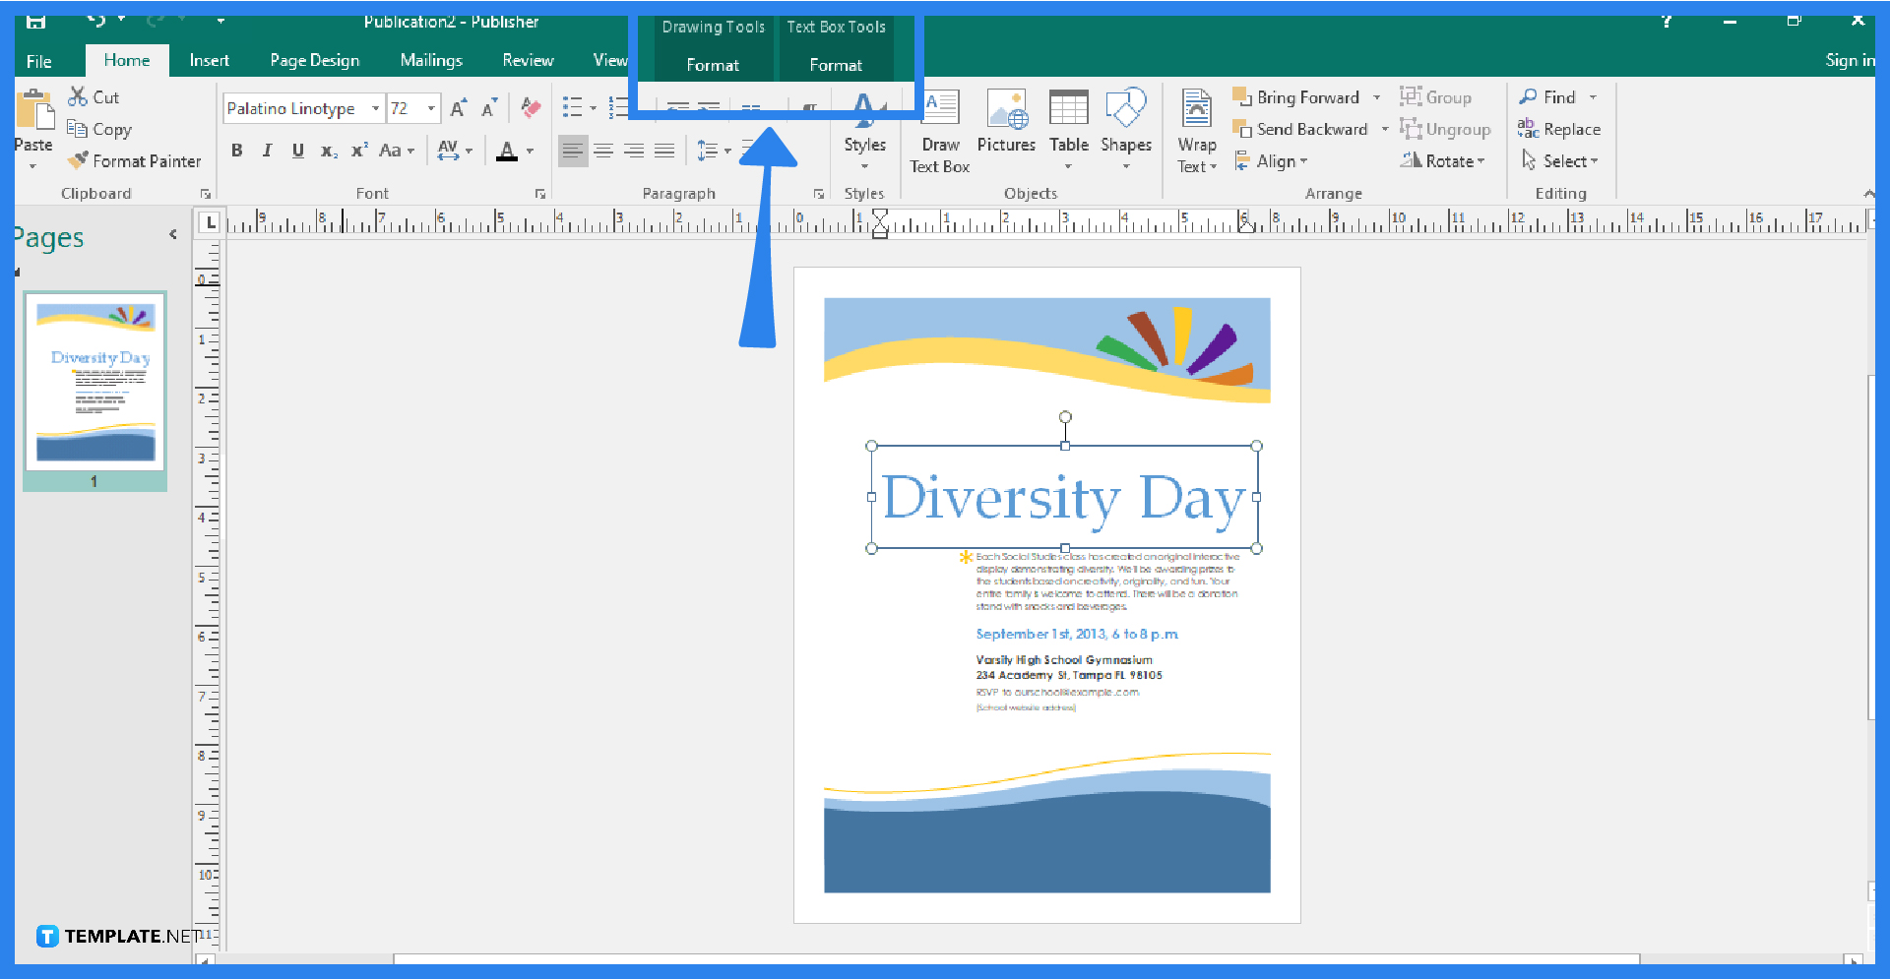Open the Text Box Tools Format tab
1890x979 pixels.
tap(836, 65)
